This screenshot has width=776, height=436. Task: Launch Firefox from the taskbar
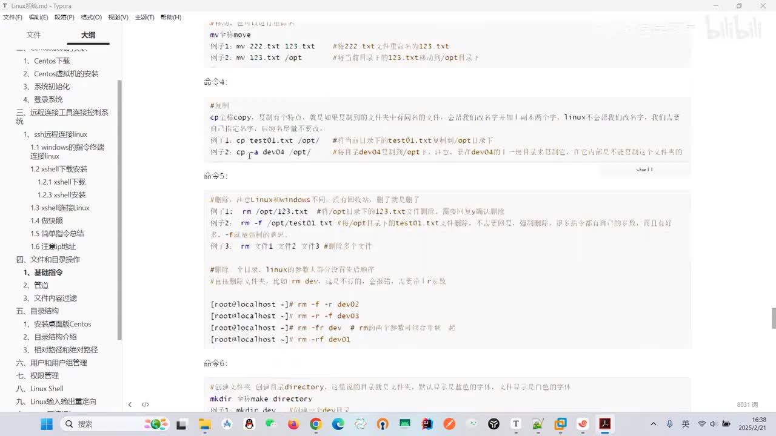point(293,424)
